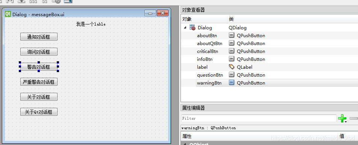358x145 pixels.
Task: Click the aboutBtn row's QPushButton icon
Action: tap(232, 35)
